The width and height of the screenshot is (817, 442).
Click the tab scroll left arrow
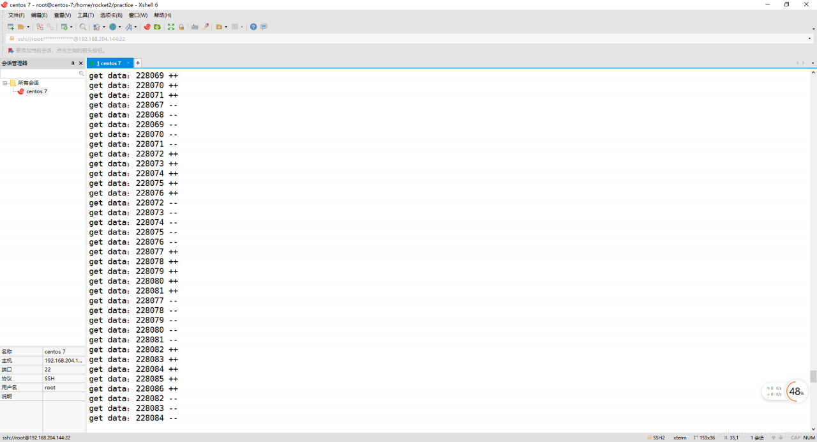pyautogui.click(x=797, y=63)
